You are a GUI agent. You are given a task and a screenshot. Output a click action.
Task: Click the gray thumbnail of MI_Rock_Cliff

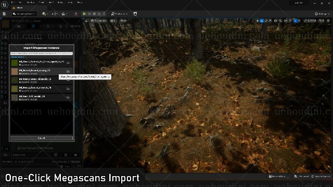[x=15, y=98]
